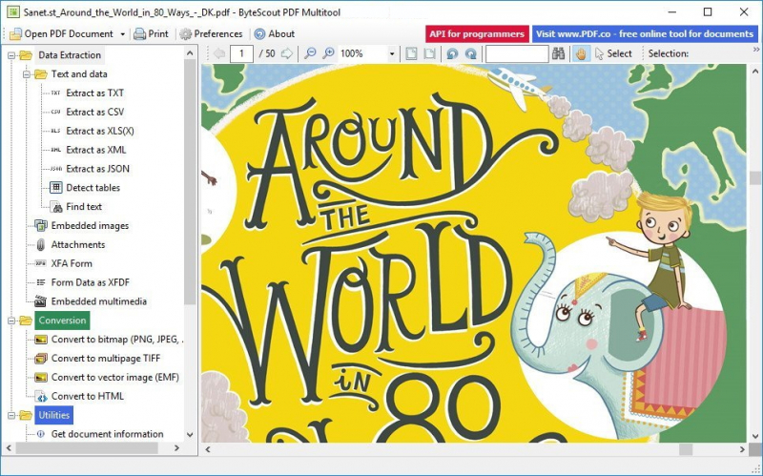The width and height of the screenshot is (763, 476).
Task: Click the Find text binoculars icon
Action: click(x=56, y=207)
